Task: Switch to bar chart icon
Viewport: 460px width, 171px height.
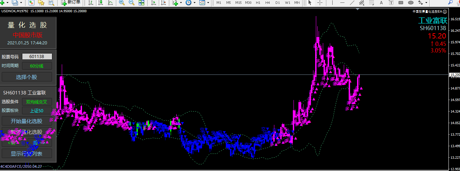Action: 91,2
